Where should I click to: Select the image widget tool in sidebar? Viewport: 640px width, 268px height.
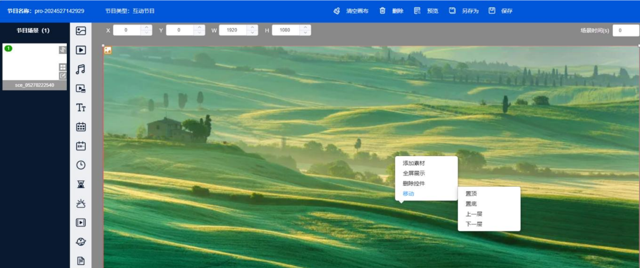81,31
